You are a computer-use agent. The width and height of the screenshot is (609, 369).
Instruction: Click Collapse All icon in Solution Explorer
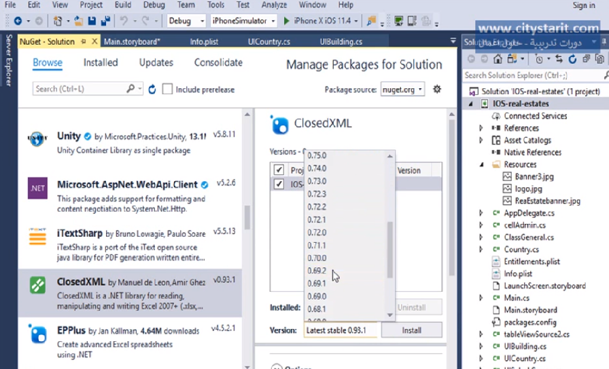(x=586, y=59)
